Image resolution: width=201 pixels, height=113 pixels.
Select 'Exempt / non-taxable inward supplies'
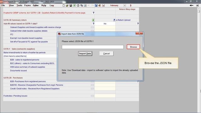point(26,38)
